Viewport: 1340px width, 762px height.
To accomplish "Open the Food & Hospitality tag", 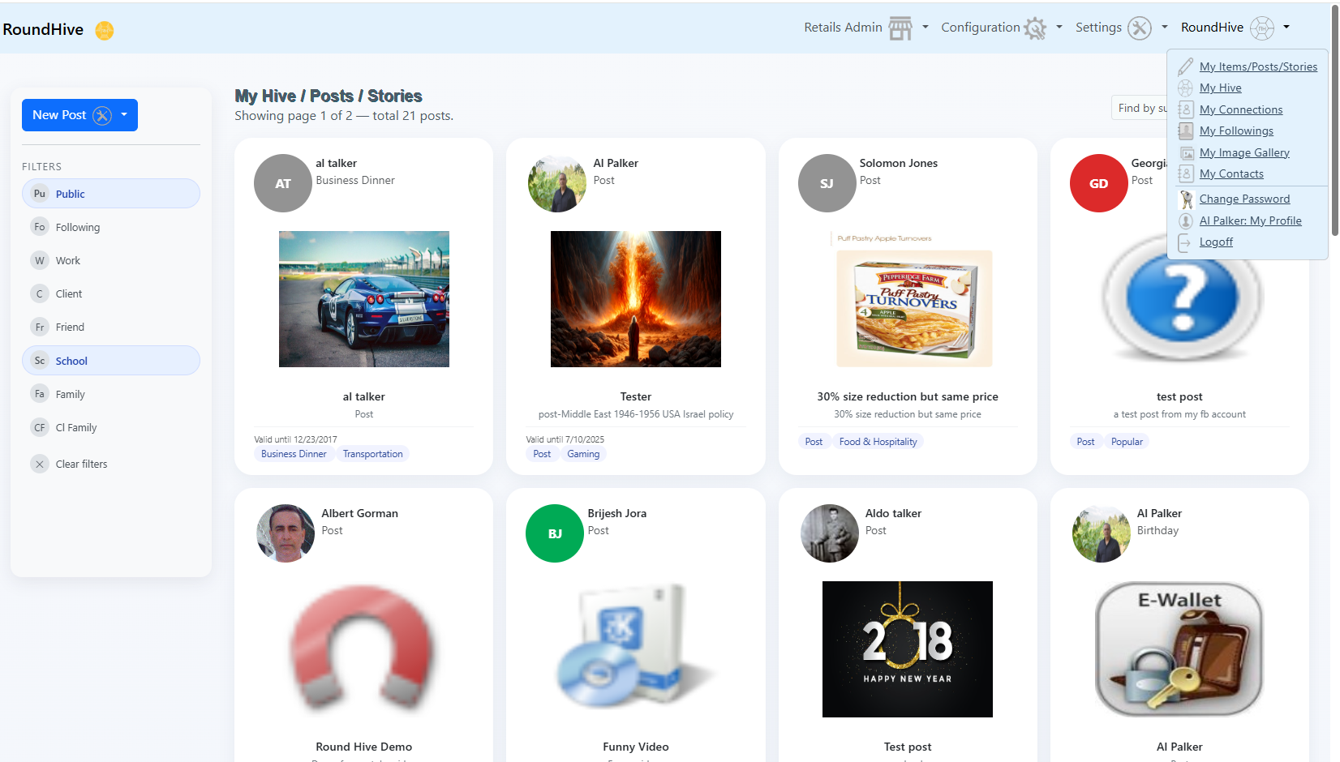I will click(x=878, y=442).
